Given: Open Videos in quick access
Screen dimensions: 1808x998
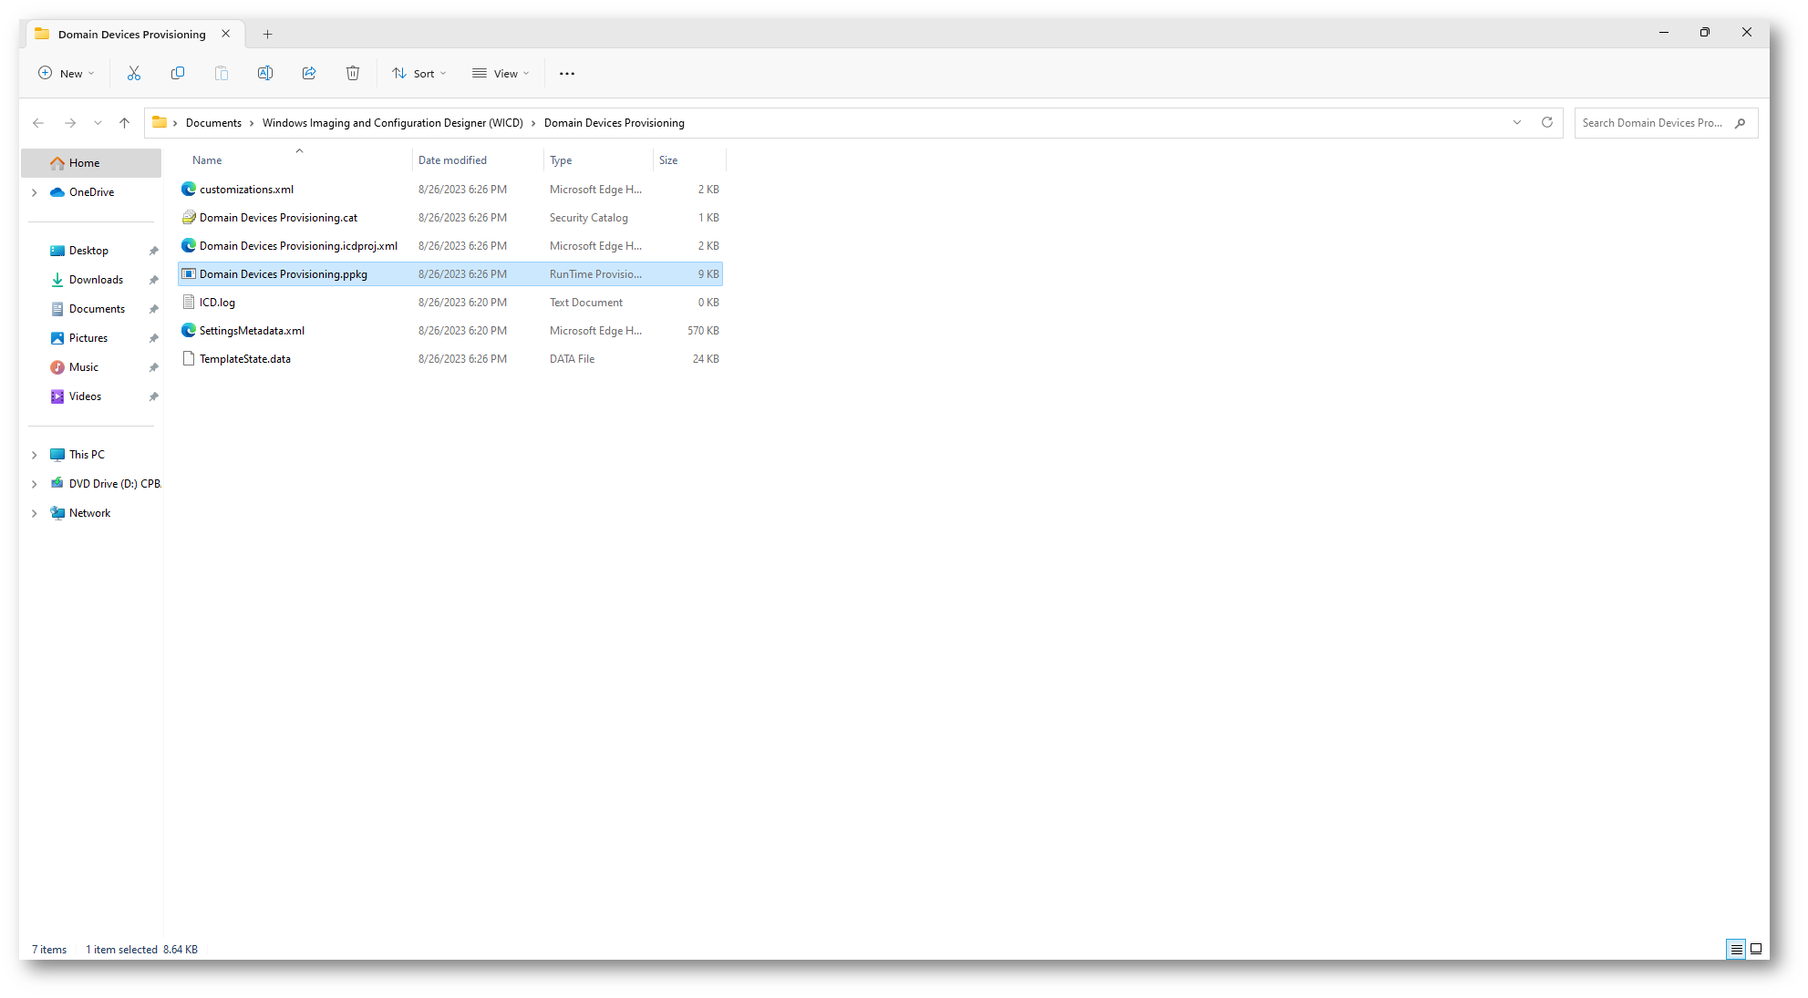Looking at the screenshot, I should pos(85,396).
